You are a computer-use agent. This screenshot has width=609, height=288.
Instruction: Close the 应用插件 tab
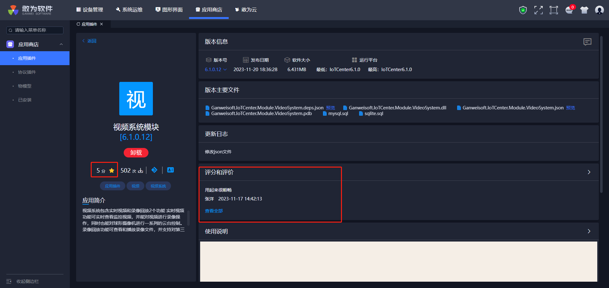(x=101, y=24)
